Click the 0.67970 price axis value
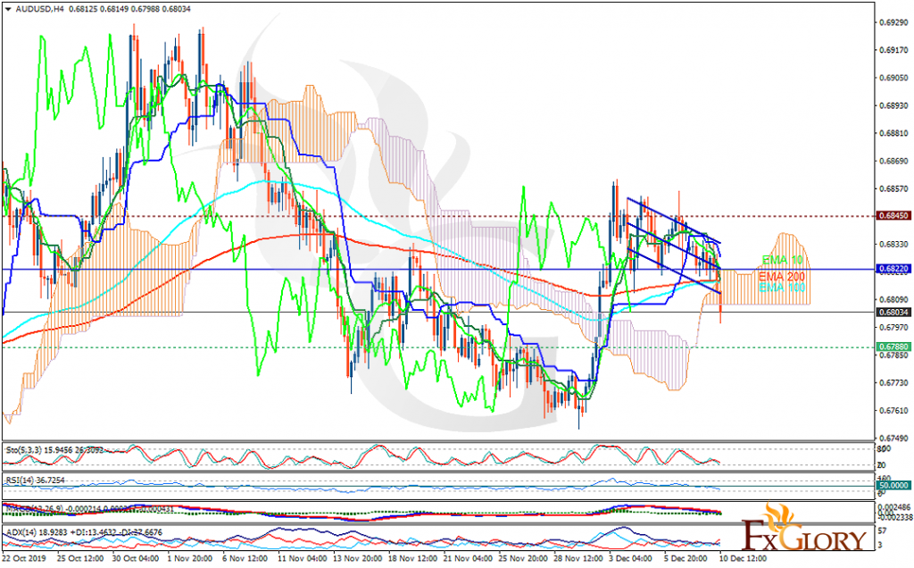Viewport: 914px width, 568px height. pyautogui.click(x=893, y=327)
